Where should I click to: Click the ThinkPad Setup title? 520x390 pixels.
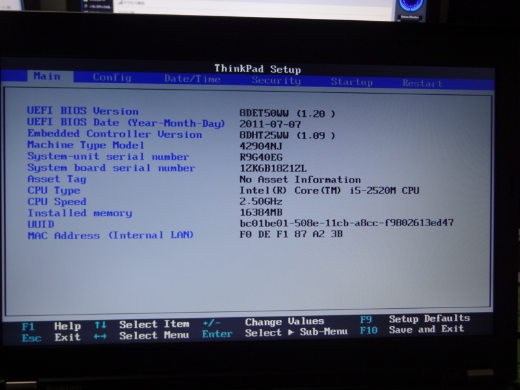pos(257,69)
